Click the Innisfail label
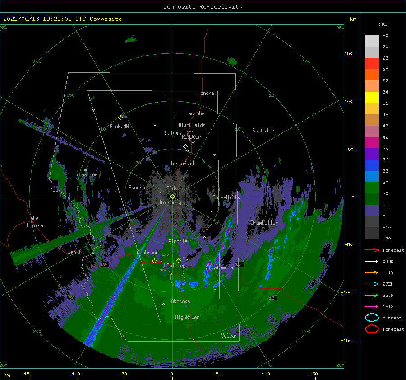Screen dimensions: 406x380 182,164
